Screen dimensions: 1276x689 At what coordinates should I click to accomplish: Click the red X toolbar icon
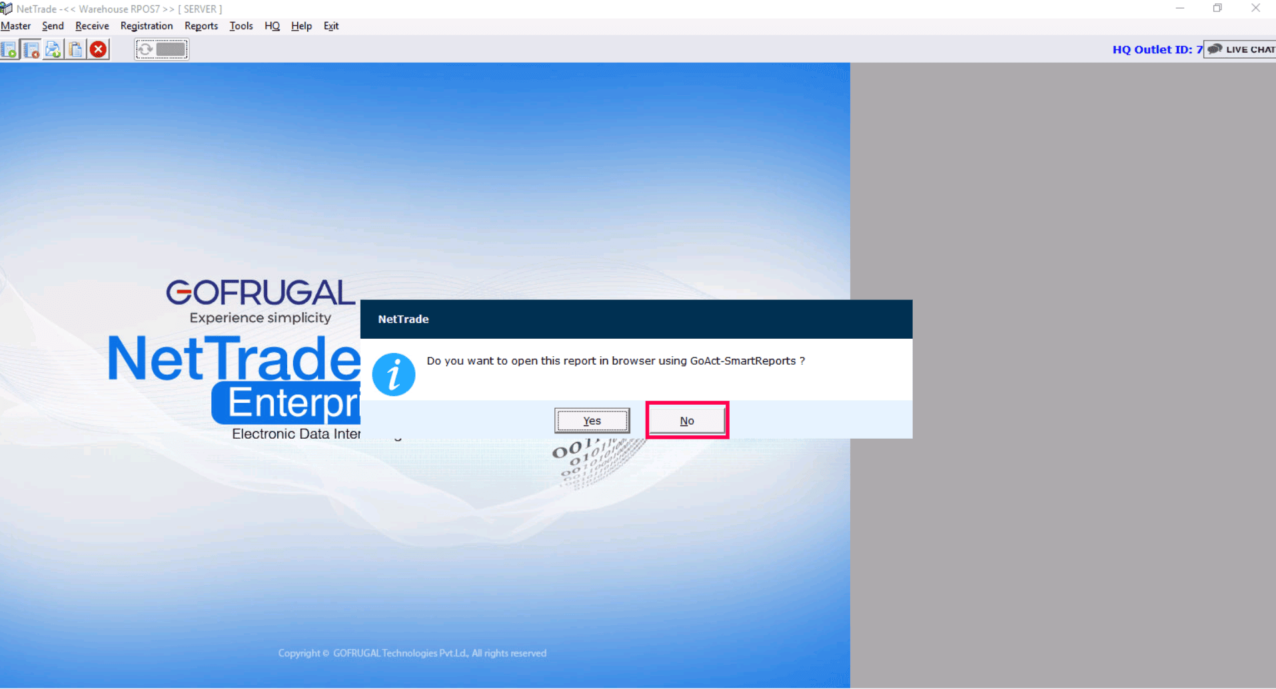click(x=99, y=49)
